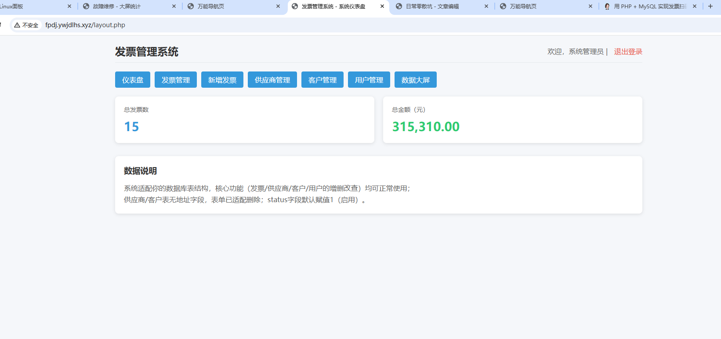
Task: Open the 新增发票 add invoice page
Action: click(222, 80)
